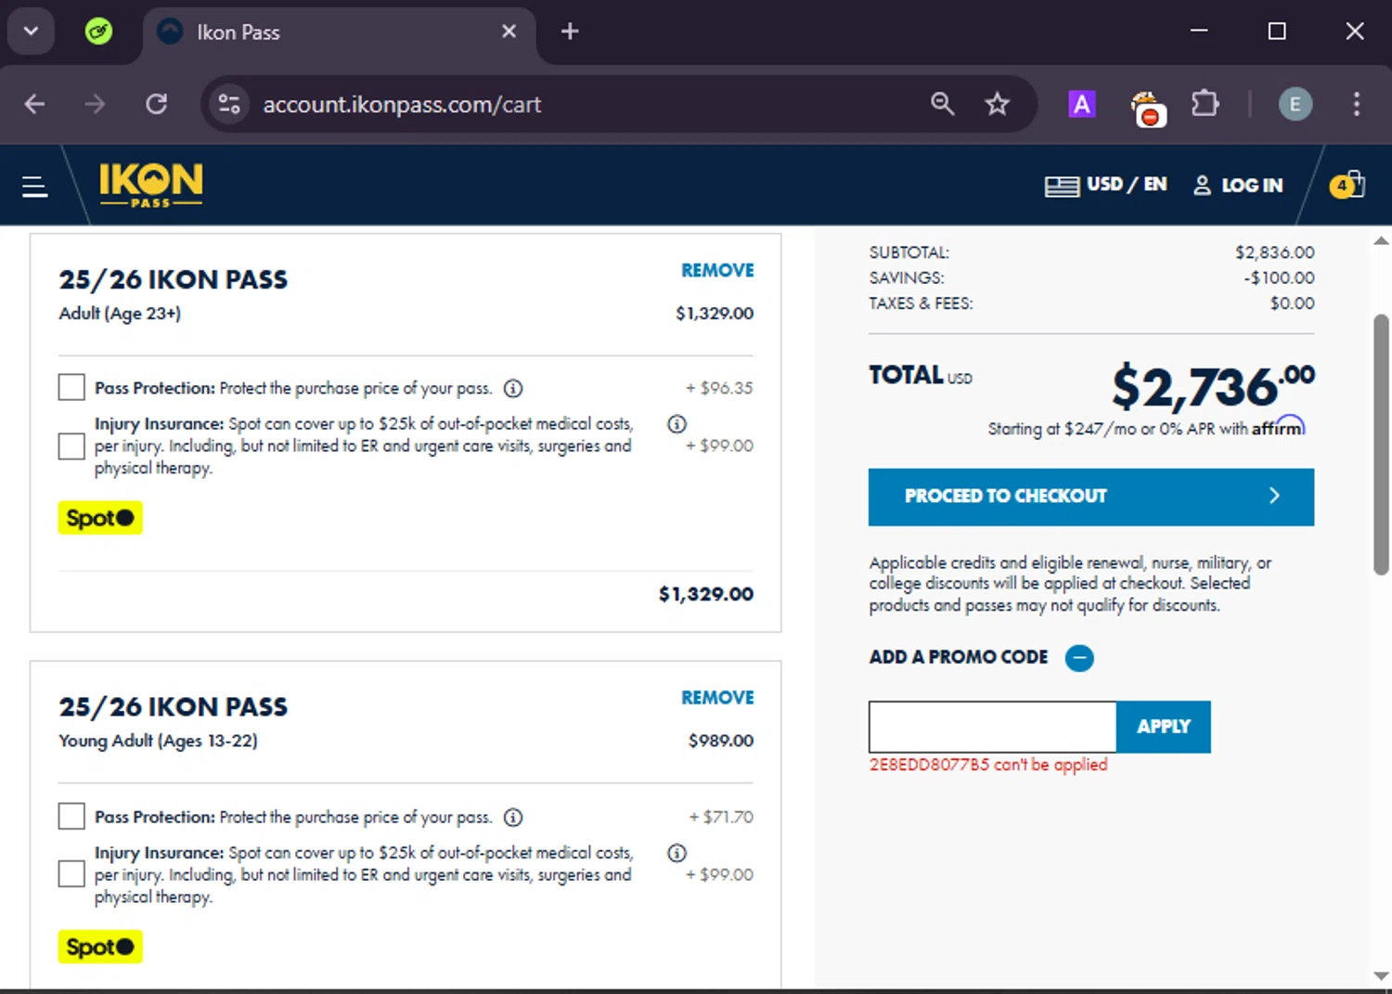Close the Ikon Pass tab
The image size is (1392, 994).
pos(509,32)
